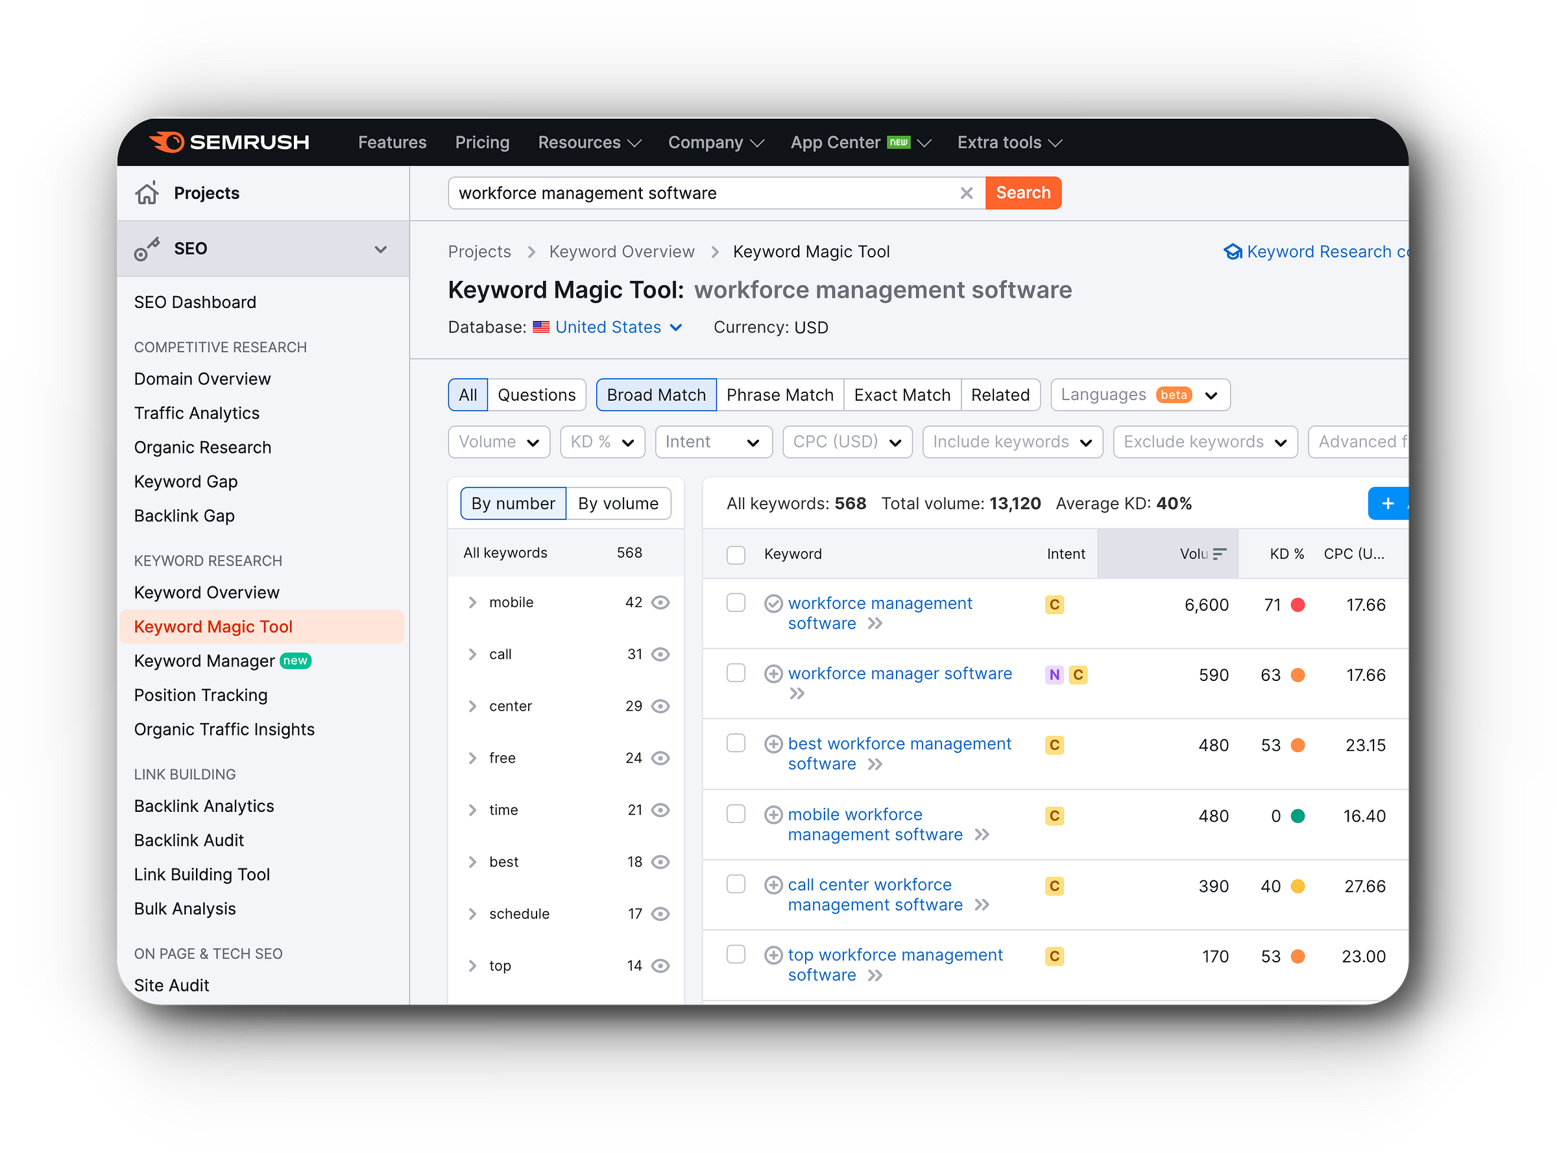Check the call center workforce management row
Screen dimensions: 1557x1153
736,885
